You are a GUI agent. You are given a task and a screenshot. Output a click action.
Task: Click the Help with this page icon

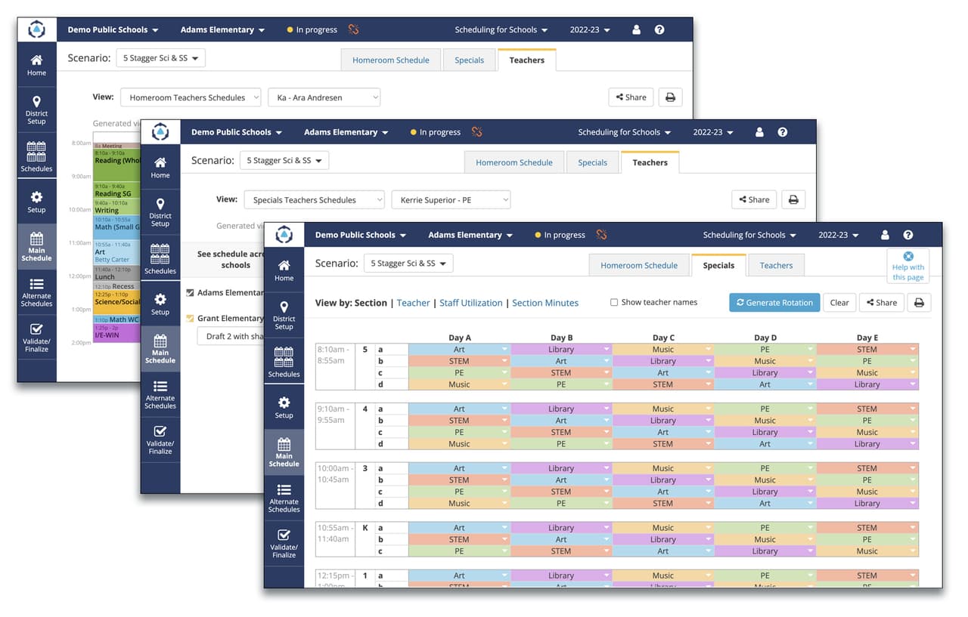908,257
